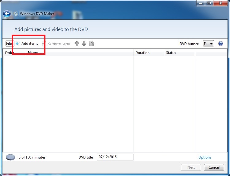Click the 0 of 150 minutes text
The image size is (230, 176).
click(32, 157)
